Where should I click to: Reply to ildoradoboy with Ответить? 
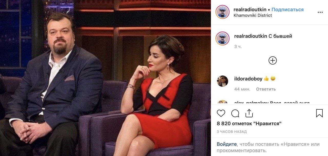tap(266, 89)
